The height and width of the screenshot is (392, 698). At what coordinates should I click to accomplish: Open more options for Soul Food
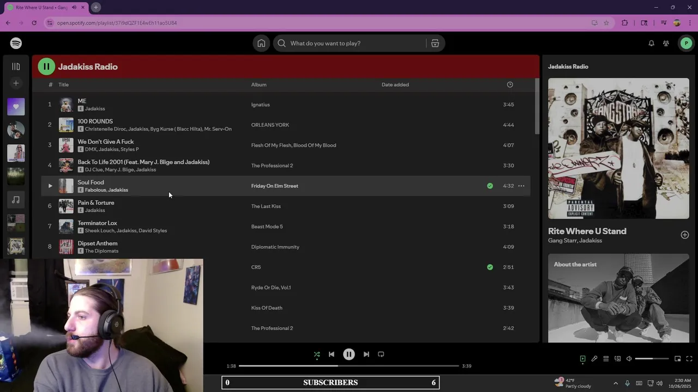pyautogui.click(x=521, y=186)
